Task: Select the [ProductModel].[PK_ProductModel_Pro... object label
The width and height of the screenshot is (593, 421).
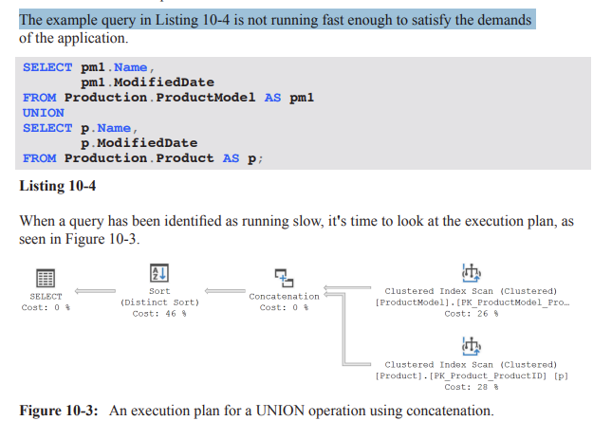Action: 471,302
